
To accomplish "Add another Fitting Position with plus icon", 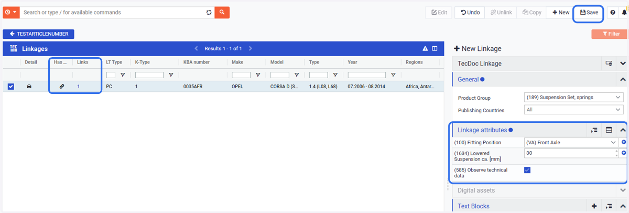I will [624, 142].
